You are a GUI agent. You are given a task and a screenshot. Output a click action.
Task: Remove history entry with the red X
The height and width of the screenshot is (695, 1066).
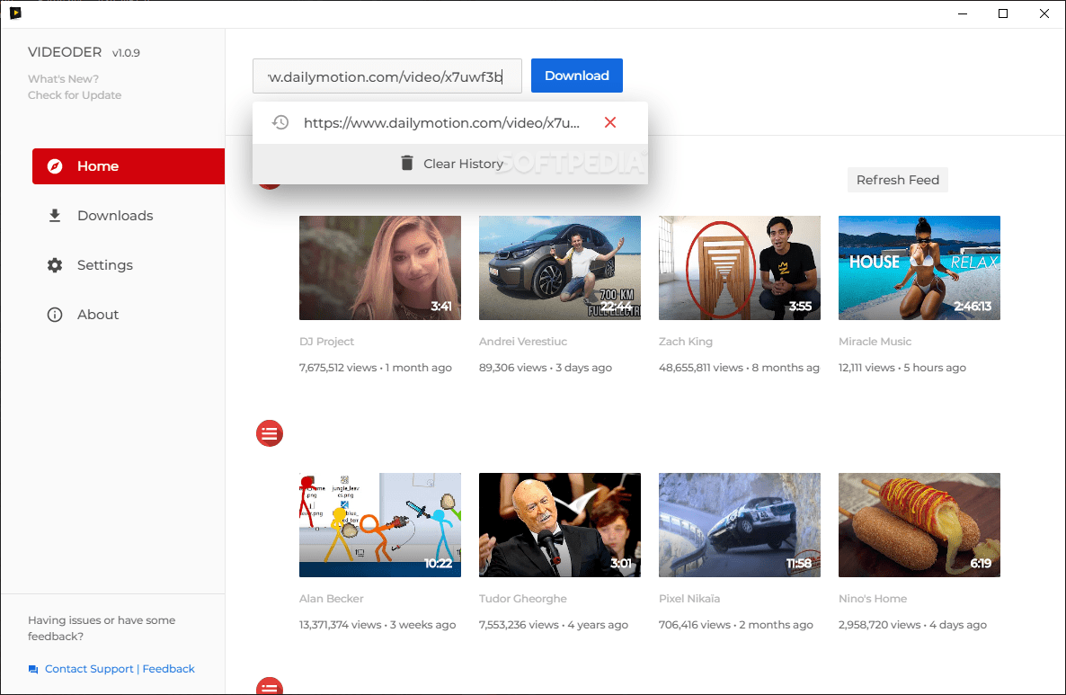[x=610, y=122]
